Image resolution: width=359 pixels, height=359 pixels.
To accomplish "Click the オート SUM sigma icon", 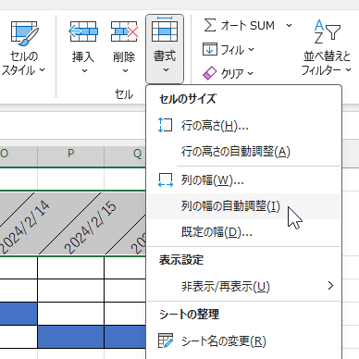I will (x=210, y=25).
